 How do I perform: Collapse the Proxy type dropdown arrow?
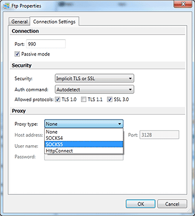coord(119,124)
